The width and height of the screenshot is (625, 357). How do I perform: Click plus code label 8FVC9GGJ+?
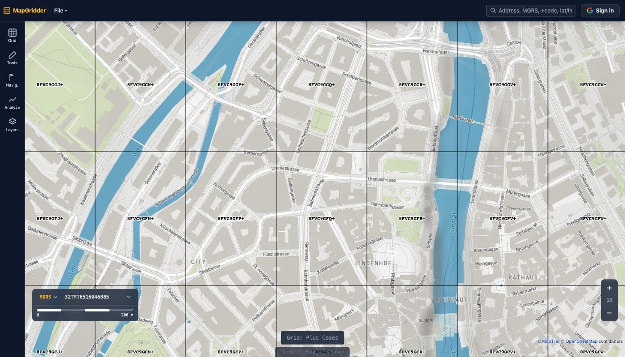point(50,84)
